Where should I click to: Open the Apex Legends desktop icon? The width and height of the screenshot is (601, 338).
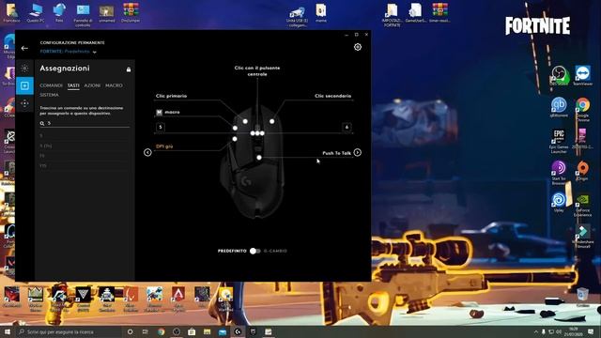178,299
